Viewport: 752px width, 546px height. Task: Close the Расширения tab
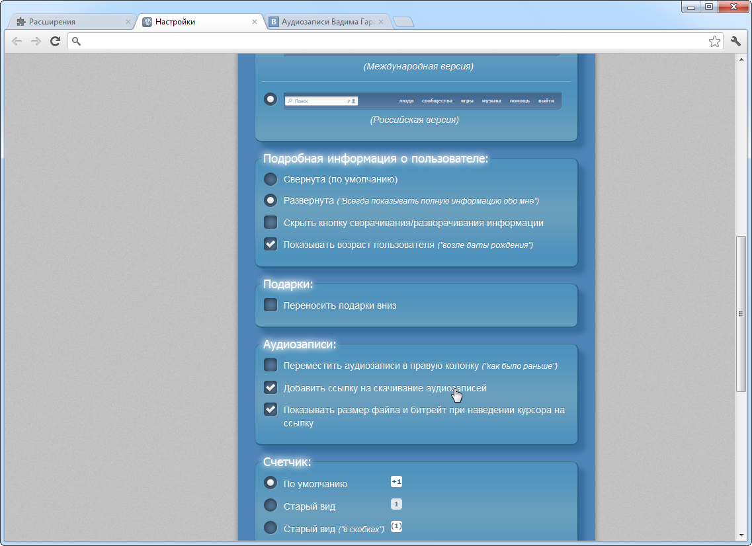click(x=128, y=22)
